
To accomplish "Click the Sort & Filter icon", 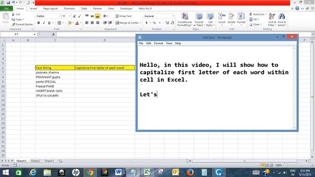I will pos(272,16).
